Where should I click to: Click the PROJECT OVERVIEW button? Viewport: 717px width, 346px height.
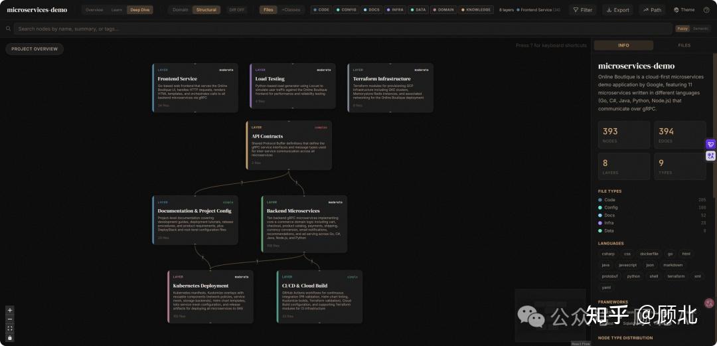(35, 49)
